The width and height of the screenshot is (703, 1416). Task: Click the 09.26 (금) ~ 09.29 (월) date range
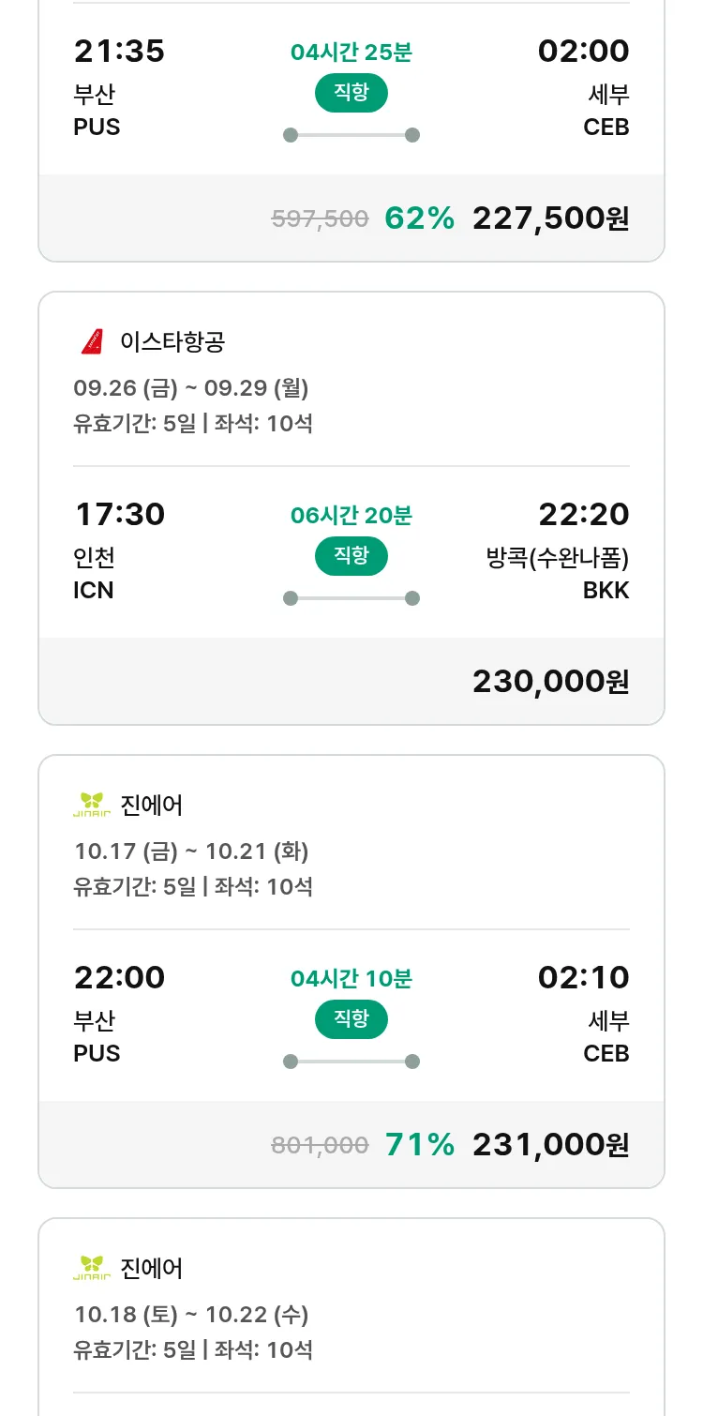click(x=191, y=388)
